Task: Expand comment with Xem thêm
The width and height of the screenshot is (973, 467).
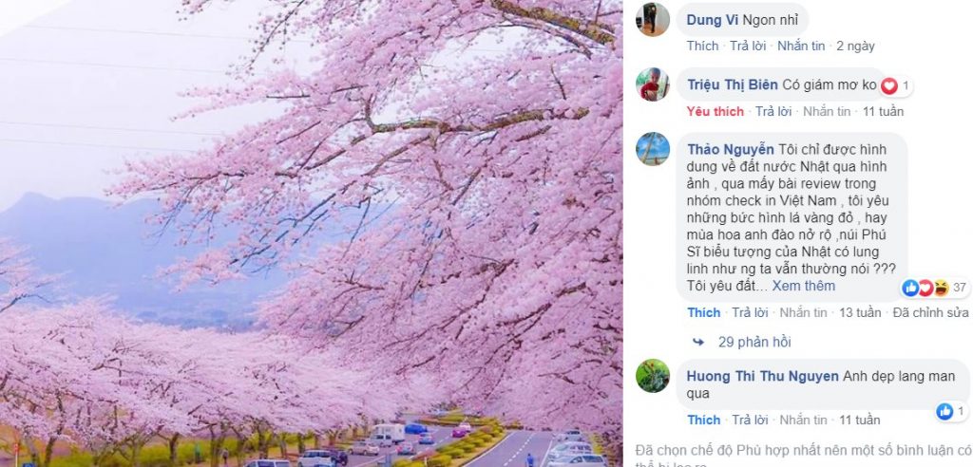Action: click(x=804, y=286)
